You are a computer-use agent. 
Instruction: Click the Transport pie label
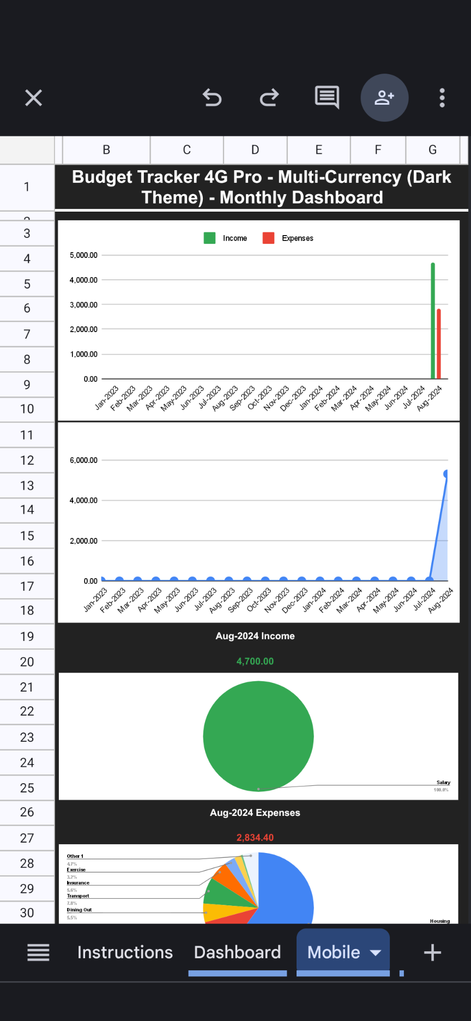pos(78,896)
